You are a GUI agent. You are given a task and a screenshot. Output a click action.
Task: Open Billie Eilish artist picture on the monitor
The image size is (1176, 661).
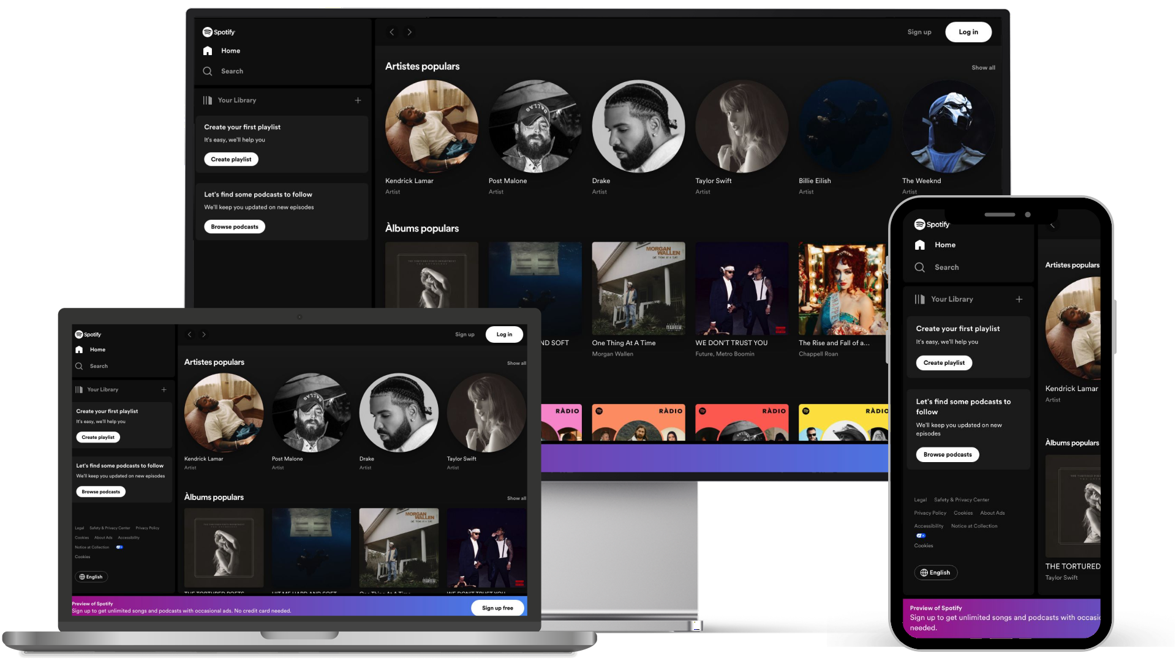point(845,126)
